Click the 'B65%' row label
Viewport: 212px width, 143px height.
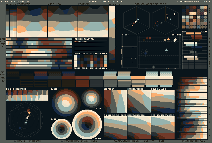tap(3, 39)
